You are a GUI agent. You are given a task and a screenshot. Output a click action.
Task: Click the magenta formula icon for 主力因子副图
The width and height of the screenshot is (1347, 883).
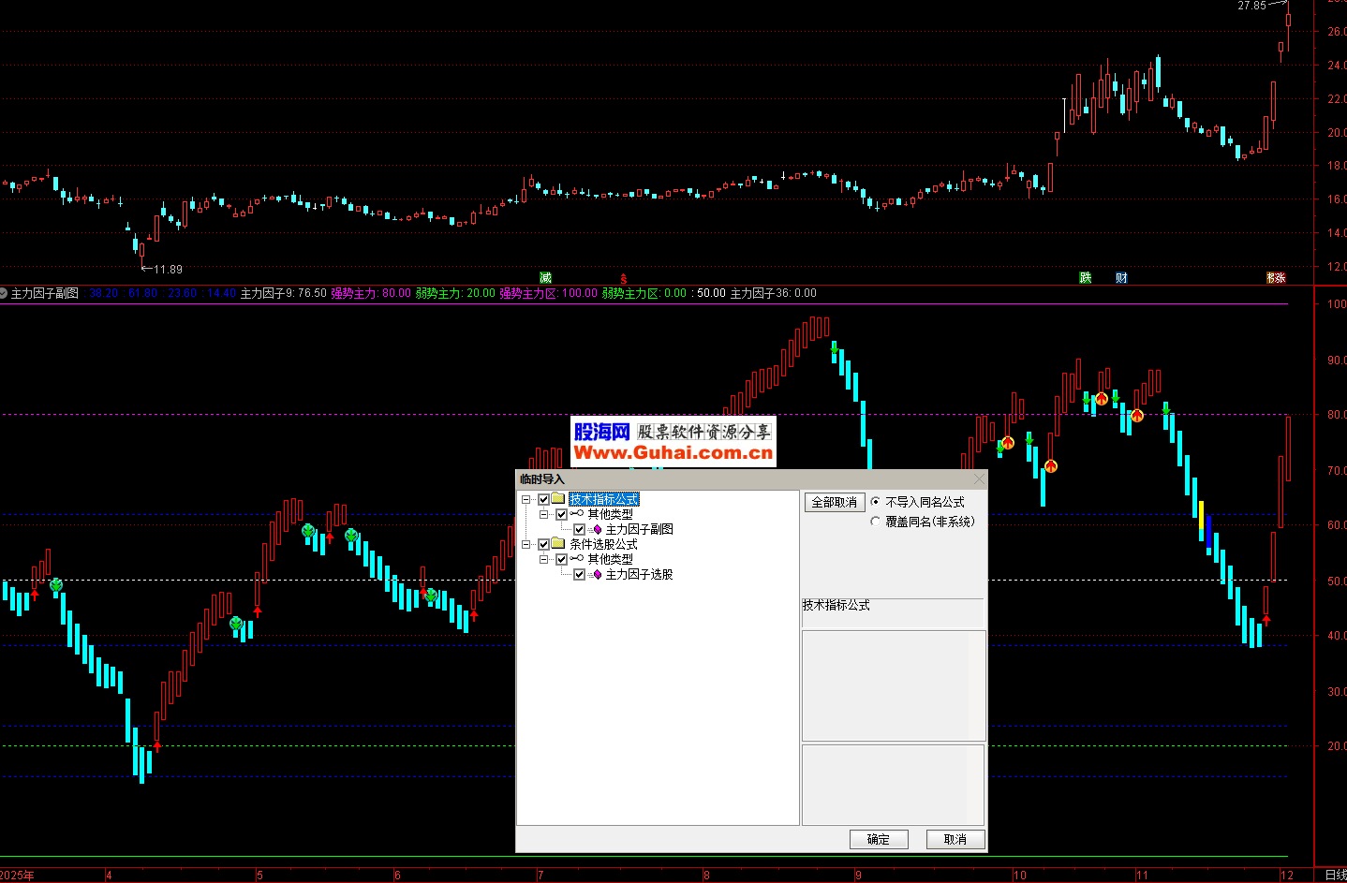[x=597, y=529]
